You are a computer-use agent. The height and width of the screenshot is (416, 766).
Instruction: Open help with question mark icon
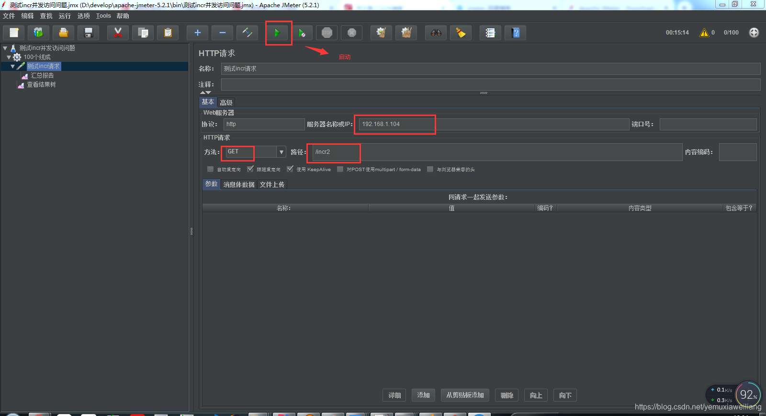pyautogui.click(x=515, y=33)
